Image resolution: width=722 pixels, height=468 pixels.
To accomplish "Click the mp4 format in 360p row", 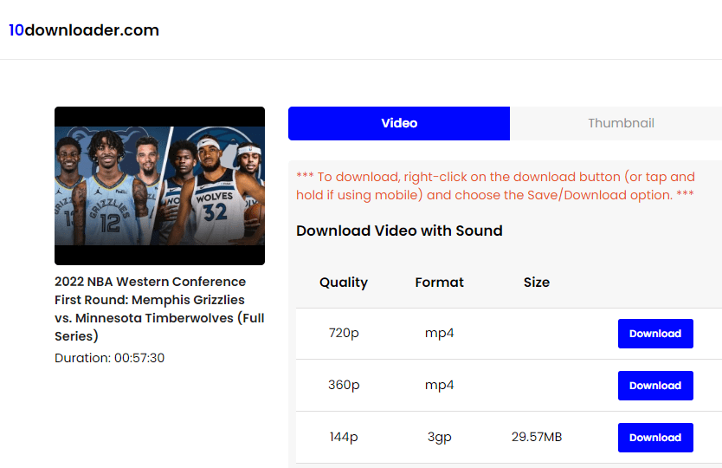I will point(439,386).
